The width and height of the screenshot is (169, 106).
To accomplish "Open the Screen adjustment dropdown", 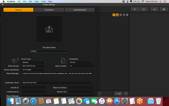I will tap(34, 70).
